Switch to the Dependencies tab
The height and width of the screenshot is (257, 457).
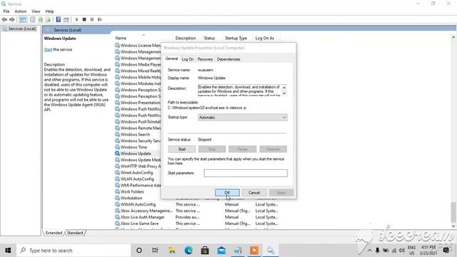click(228, 59)
